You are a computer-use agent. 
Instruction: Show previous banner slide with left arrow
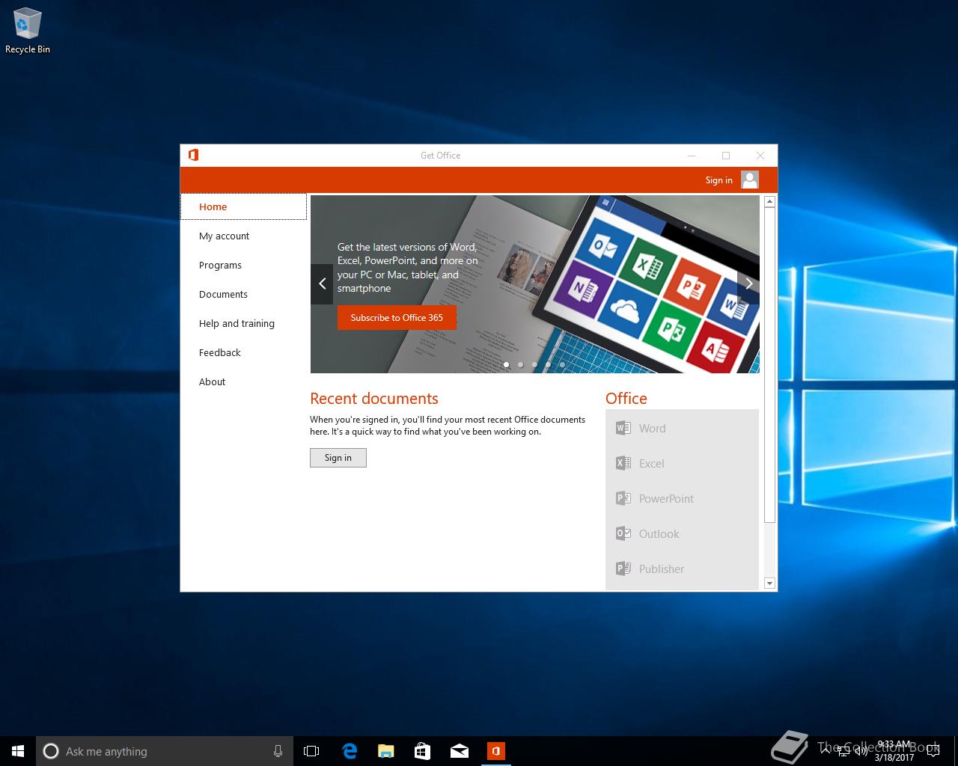(322, 284)
